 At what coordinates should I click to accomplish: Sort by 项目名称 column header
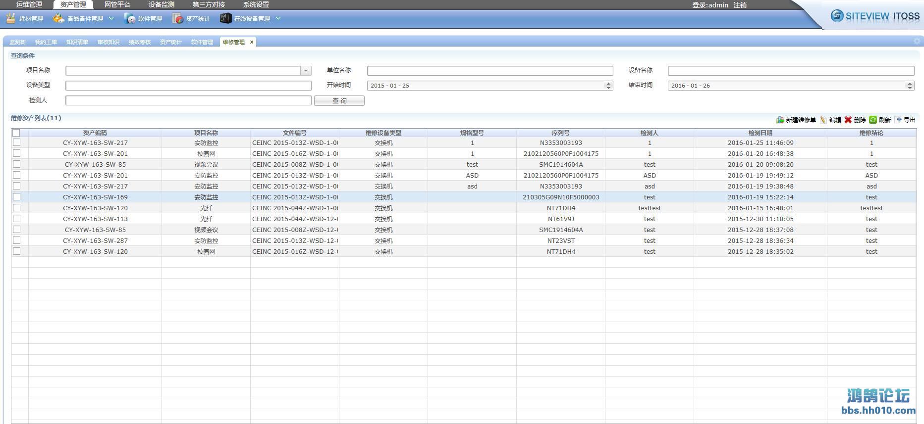point(206,133)
